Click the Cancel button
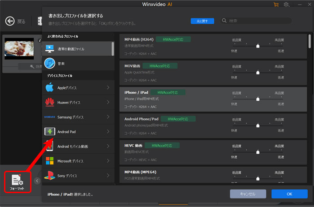The height and width of the screenshot is (207, 314). tap(248, 194)
